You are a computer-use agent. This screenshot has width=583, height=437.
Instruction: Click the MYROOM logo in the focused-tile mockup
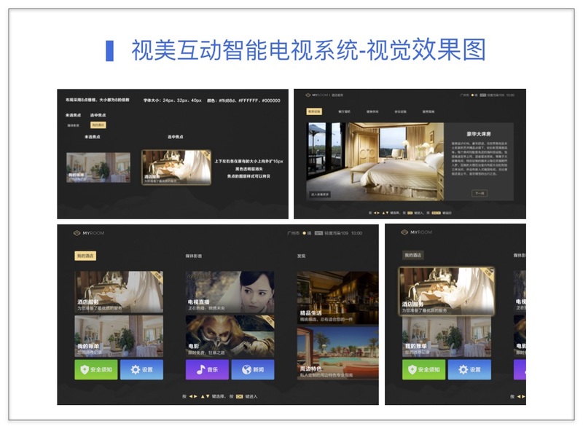click(x=416, y=232)
